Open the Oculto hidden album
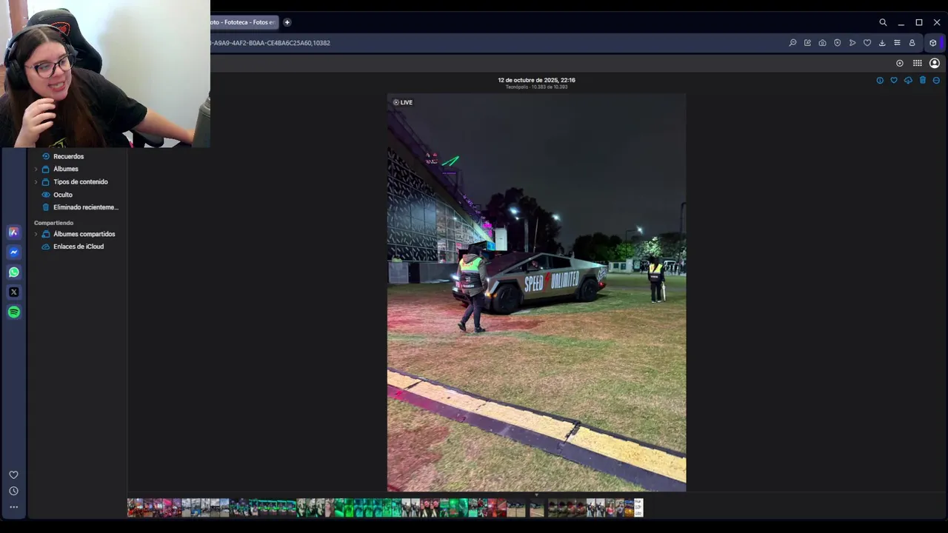 [x=62, y=195]
